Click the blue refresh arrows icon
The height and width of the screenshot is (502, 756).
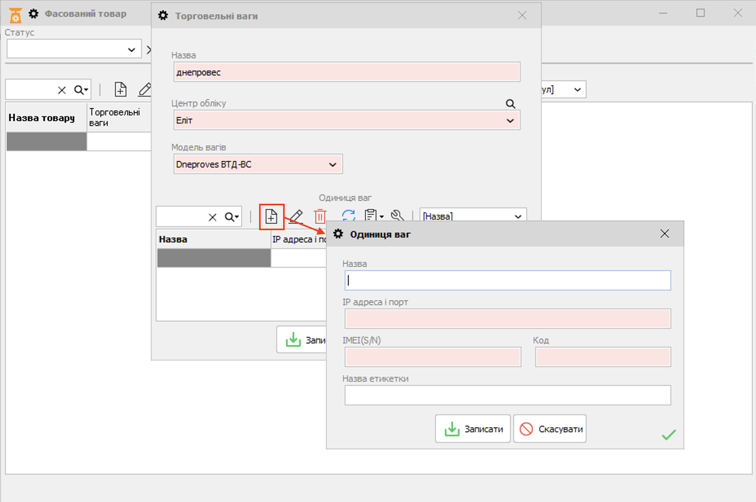click(x=348, y=215)
